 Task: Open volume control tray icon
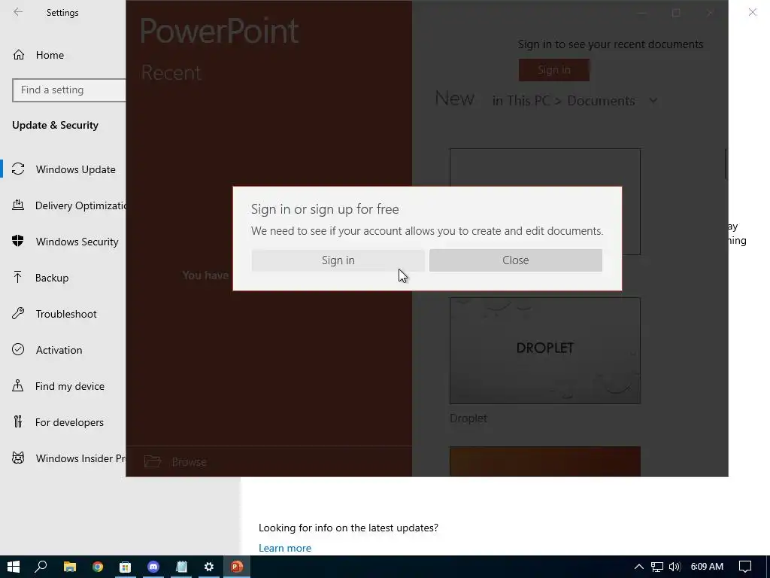coord(675,567)
